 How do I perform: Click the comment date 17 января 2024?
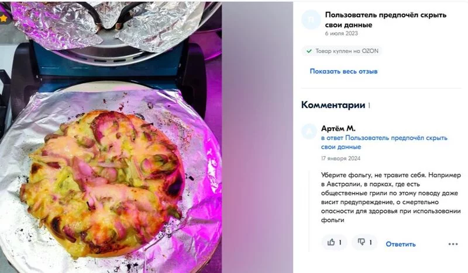click(x=340, y=159)
